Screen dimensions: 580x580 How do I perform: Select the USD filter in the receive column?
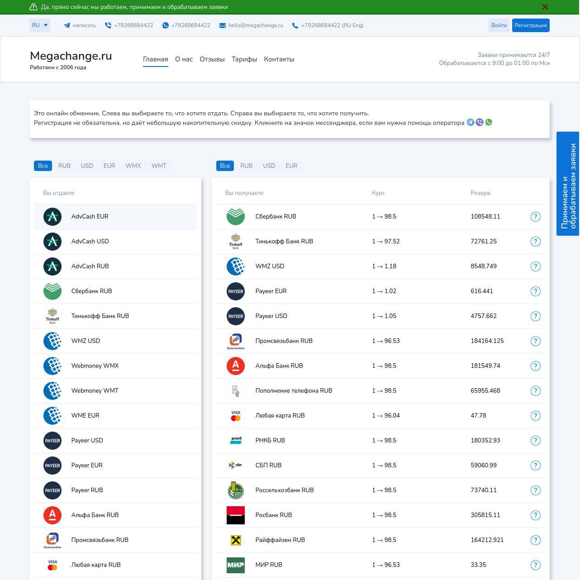[269, 166]
